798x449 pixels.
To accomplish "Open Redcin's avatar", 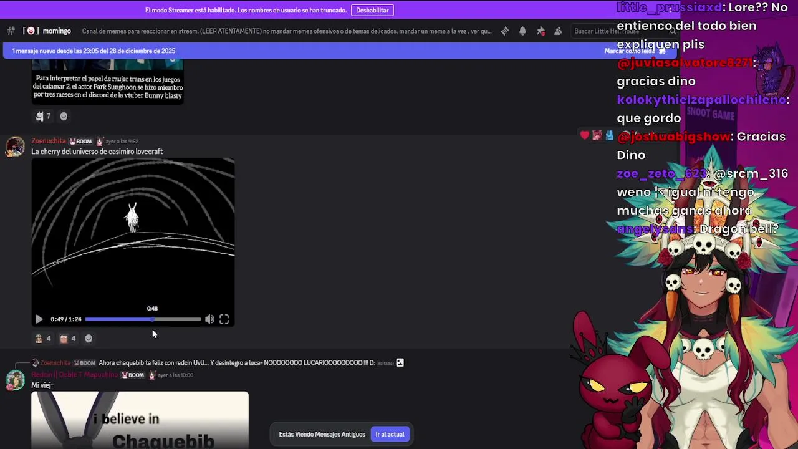I will (x=15, y=380).
